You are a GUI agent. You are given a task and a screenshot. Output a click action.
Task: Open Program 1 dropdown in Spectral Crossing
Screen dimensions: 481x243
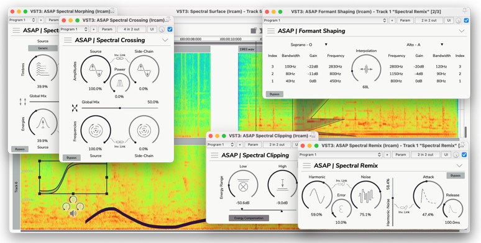click(x=74, y=29)
